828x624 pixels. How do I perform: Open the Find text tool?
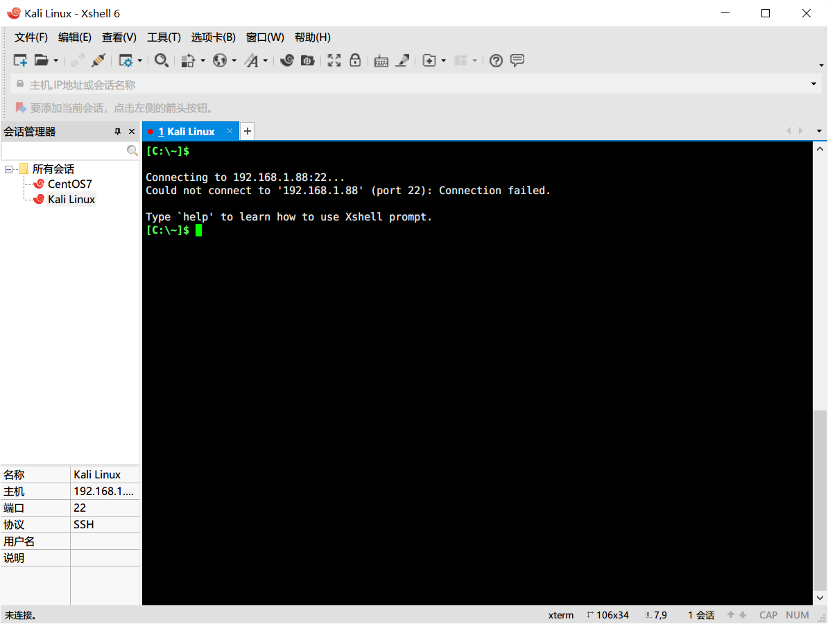162,60
